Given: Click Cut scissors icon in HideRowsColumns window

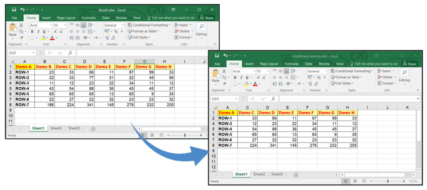Looking at the screenshot, I should coord(224,72).
